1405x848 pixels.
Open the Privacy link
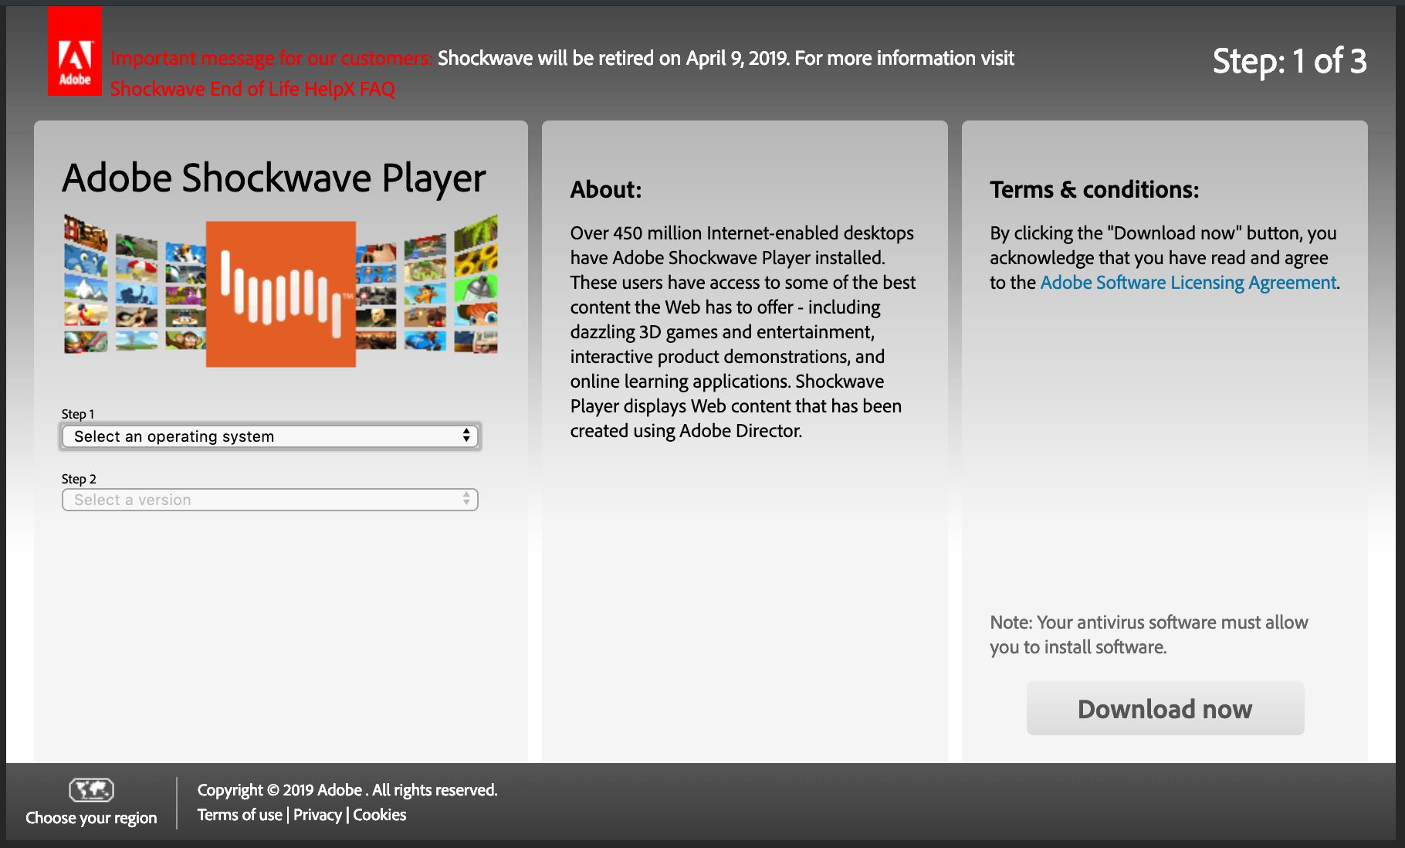317,815
